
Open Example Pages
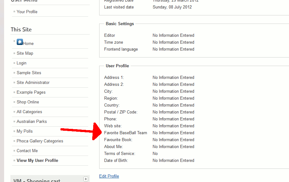point(31,92)
